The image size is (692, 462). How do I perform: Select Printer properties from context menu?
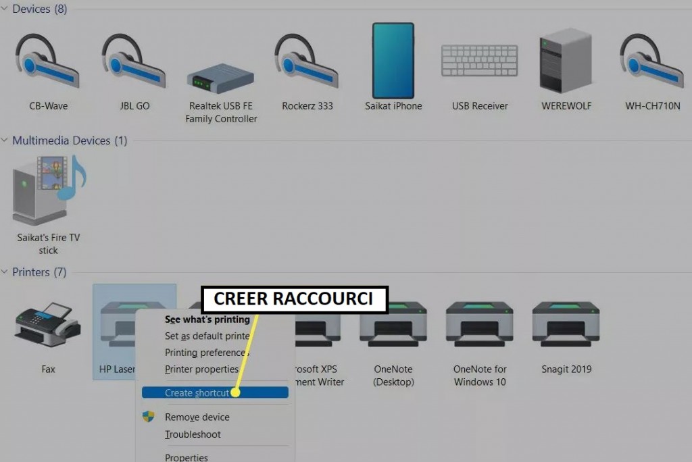click(x=201, y=369)
